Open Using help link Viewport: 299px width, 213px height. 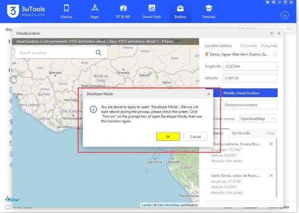[x=269, y=46]
